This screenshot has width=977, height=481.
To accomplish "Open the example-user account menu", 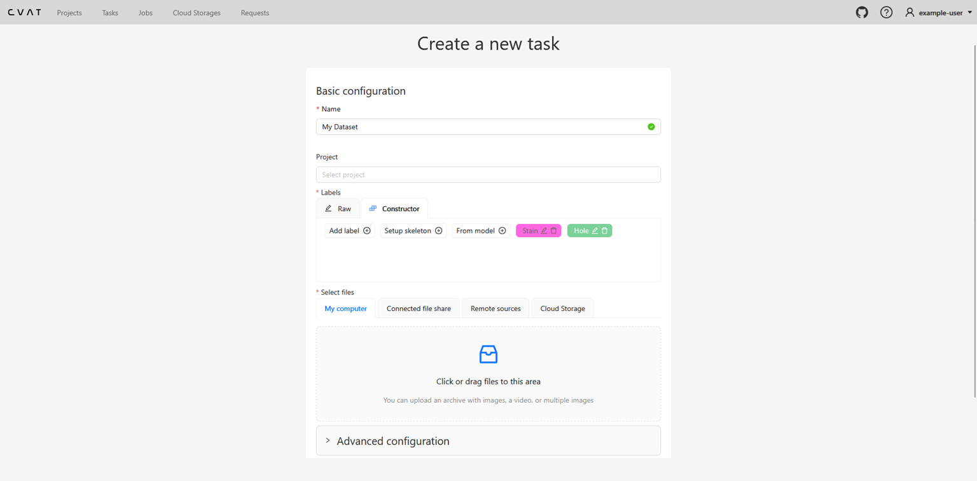I will [x=939, y=13].
